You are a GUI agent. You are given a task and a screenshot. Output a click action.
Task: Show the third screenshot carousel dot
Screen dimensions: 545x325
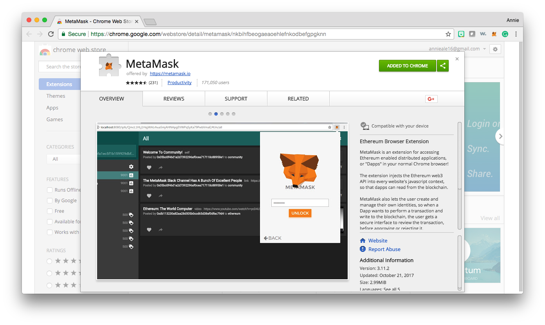pyautogui.click(x=222, y=114)
